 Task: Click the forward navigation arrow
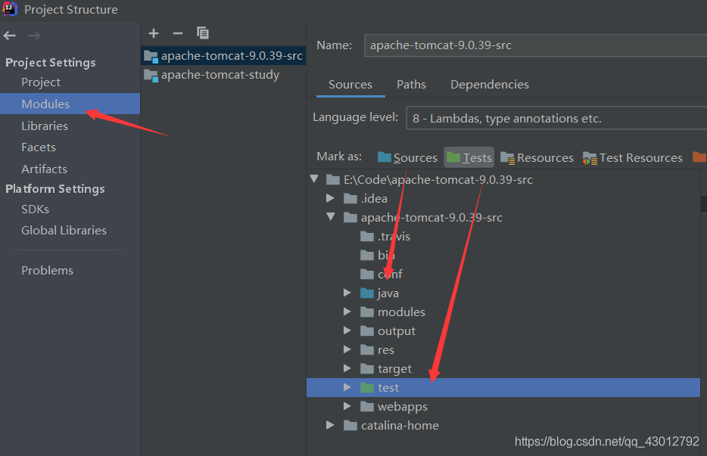[x=34, y=36]
